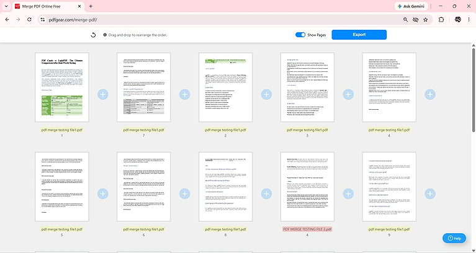Click plus icon between pages 7 and 2
476x253 pixels.
(x=184, y=94)
